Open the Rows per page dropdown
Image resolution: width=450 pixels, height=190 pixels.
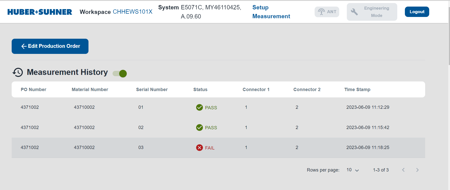353,170
